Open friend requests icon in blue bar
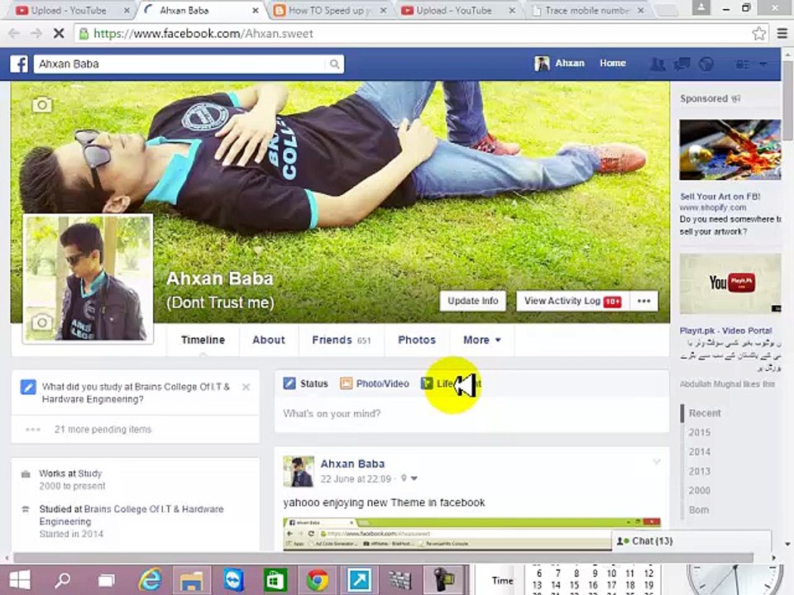Image resolution: width=794 pixels, height=595 pixels. [x=658, y=64]
